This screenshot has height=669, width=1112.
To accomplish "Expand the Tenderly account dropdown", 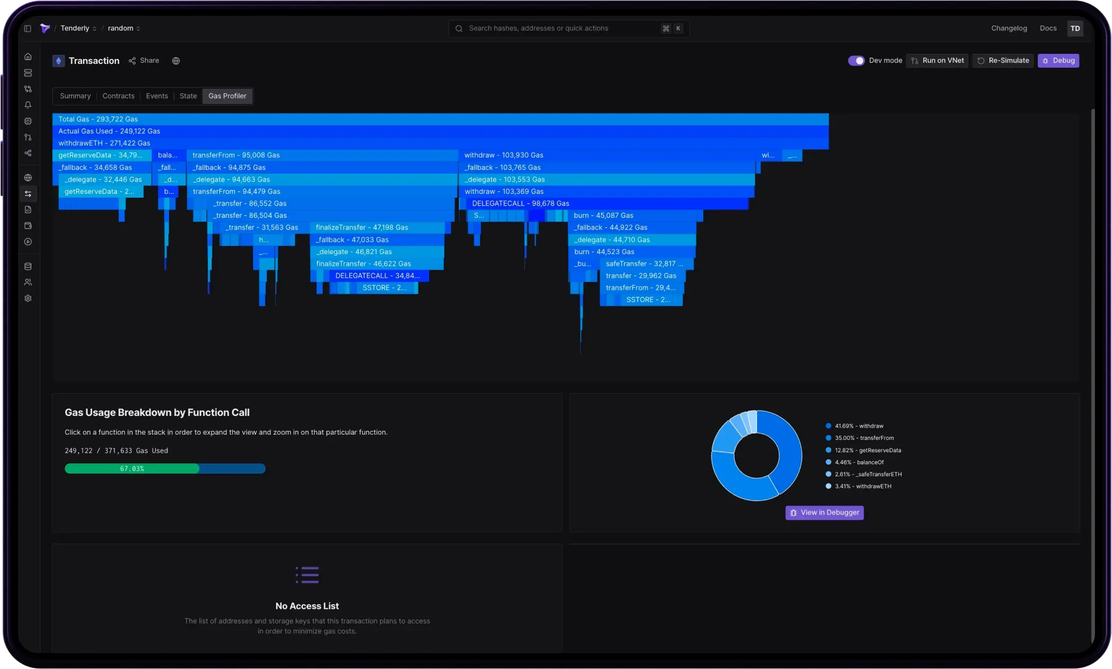I will 78,28.
